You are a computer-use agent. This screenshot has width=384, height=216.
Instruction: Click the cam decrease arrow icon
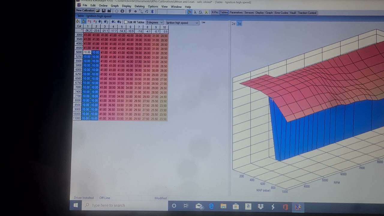(114, 22)
